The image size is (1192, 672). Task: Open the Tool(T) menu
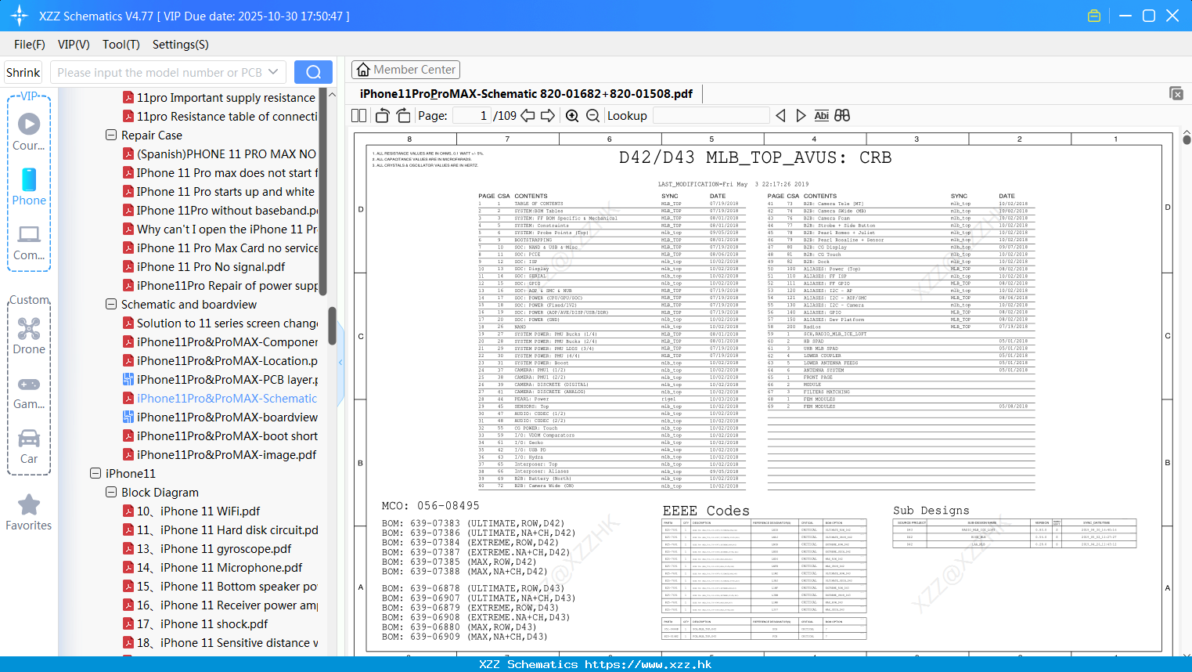click(121, 45)
